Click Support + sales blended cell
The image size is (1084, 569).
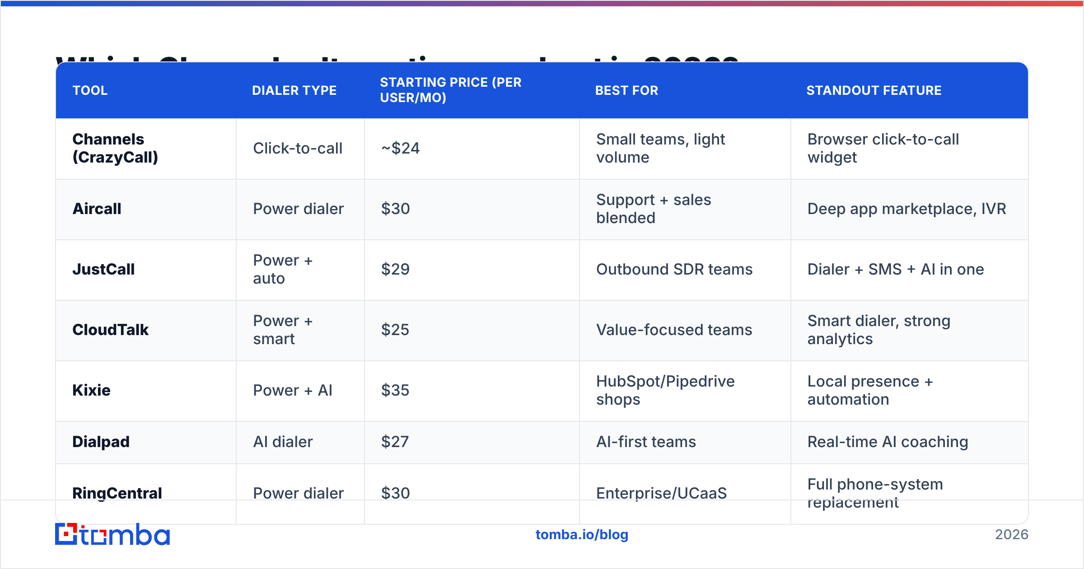click(654, 209)
